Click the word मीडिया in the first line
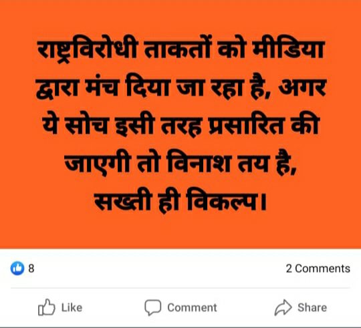 click(287, 49)
